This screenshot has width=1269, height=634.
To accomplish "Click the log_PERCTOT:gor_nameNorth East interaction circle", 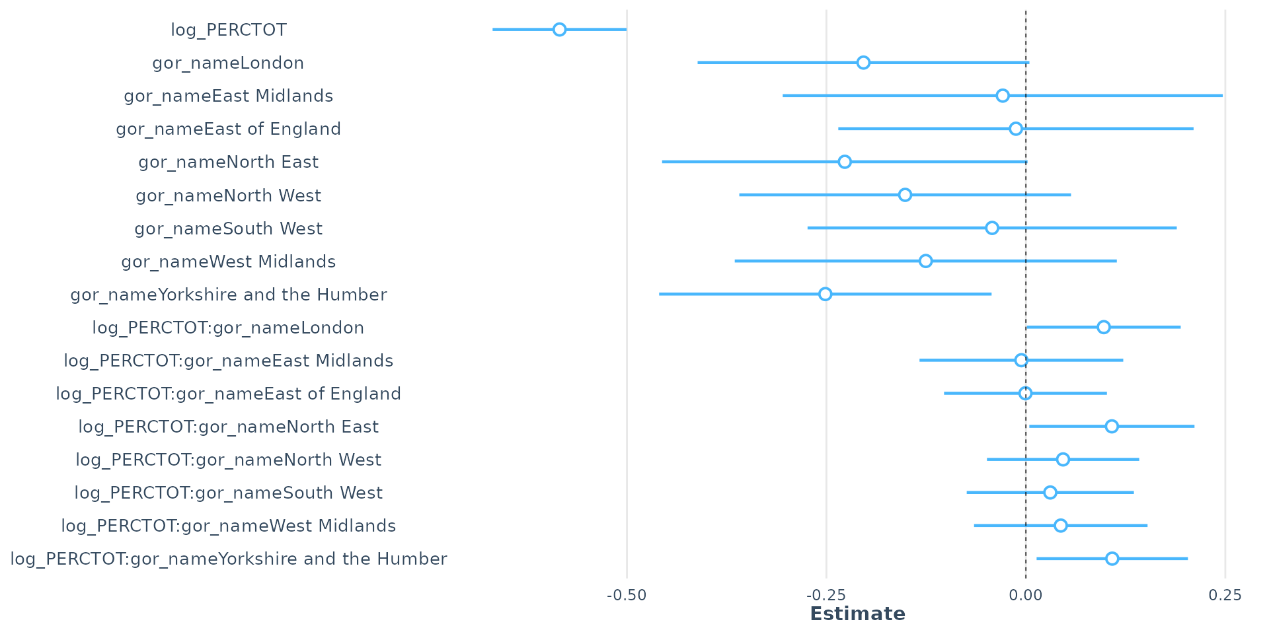I will point(1112,426).
